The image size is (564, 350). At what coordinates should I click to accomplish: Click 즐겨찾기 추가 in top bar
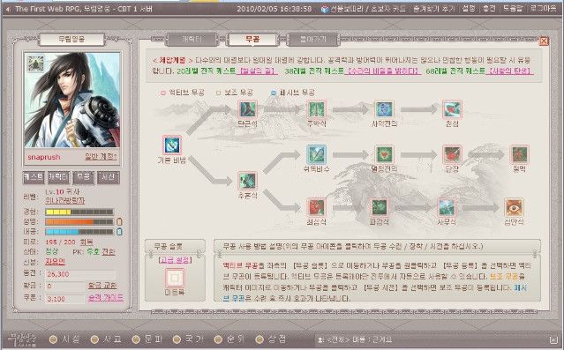coord(433,9)
